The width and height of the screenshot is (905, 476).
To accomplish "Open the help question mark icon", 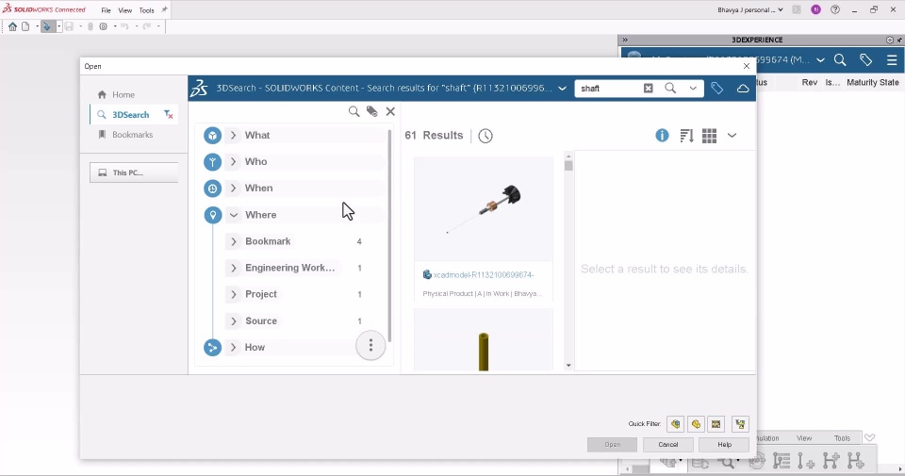I will coord(834,9).
